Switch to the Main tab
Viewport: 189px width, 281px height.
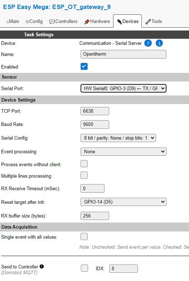(13, 21)
